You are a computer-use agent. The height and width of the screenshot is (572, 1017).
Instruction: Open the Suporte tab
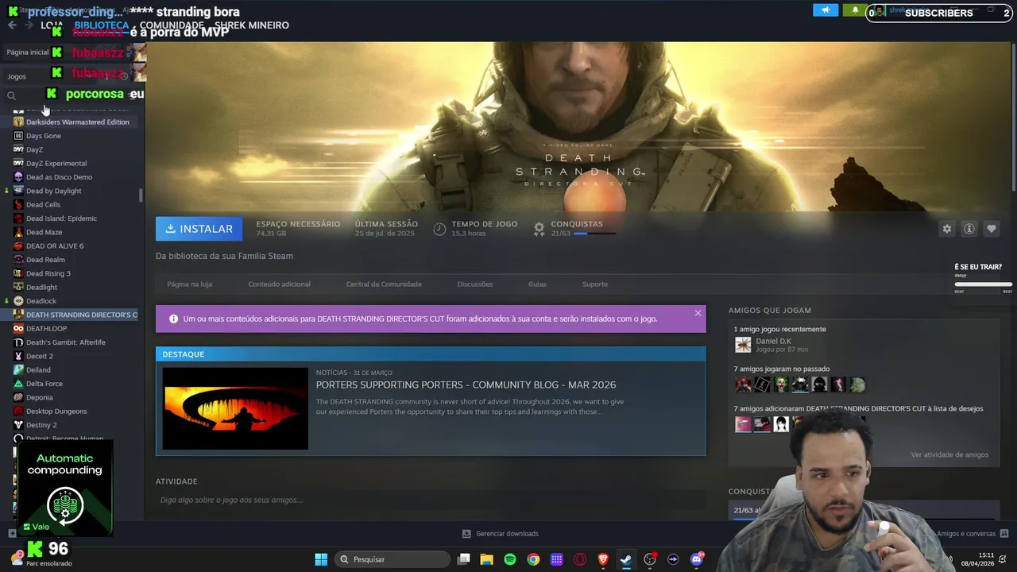595,284
